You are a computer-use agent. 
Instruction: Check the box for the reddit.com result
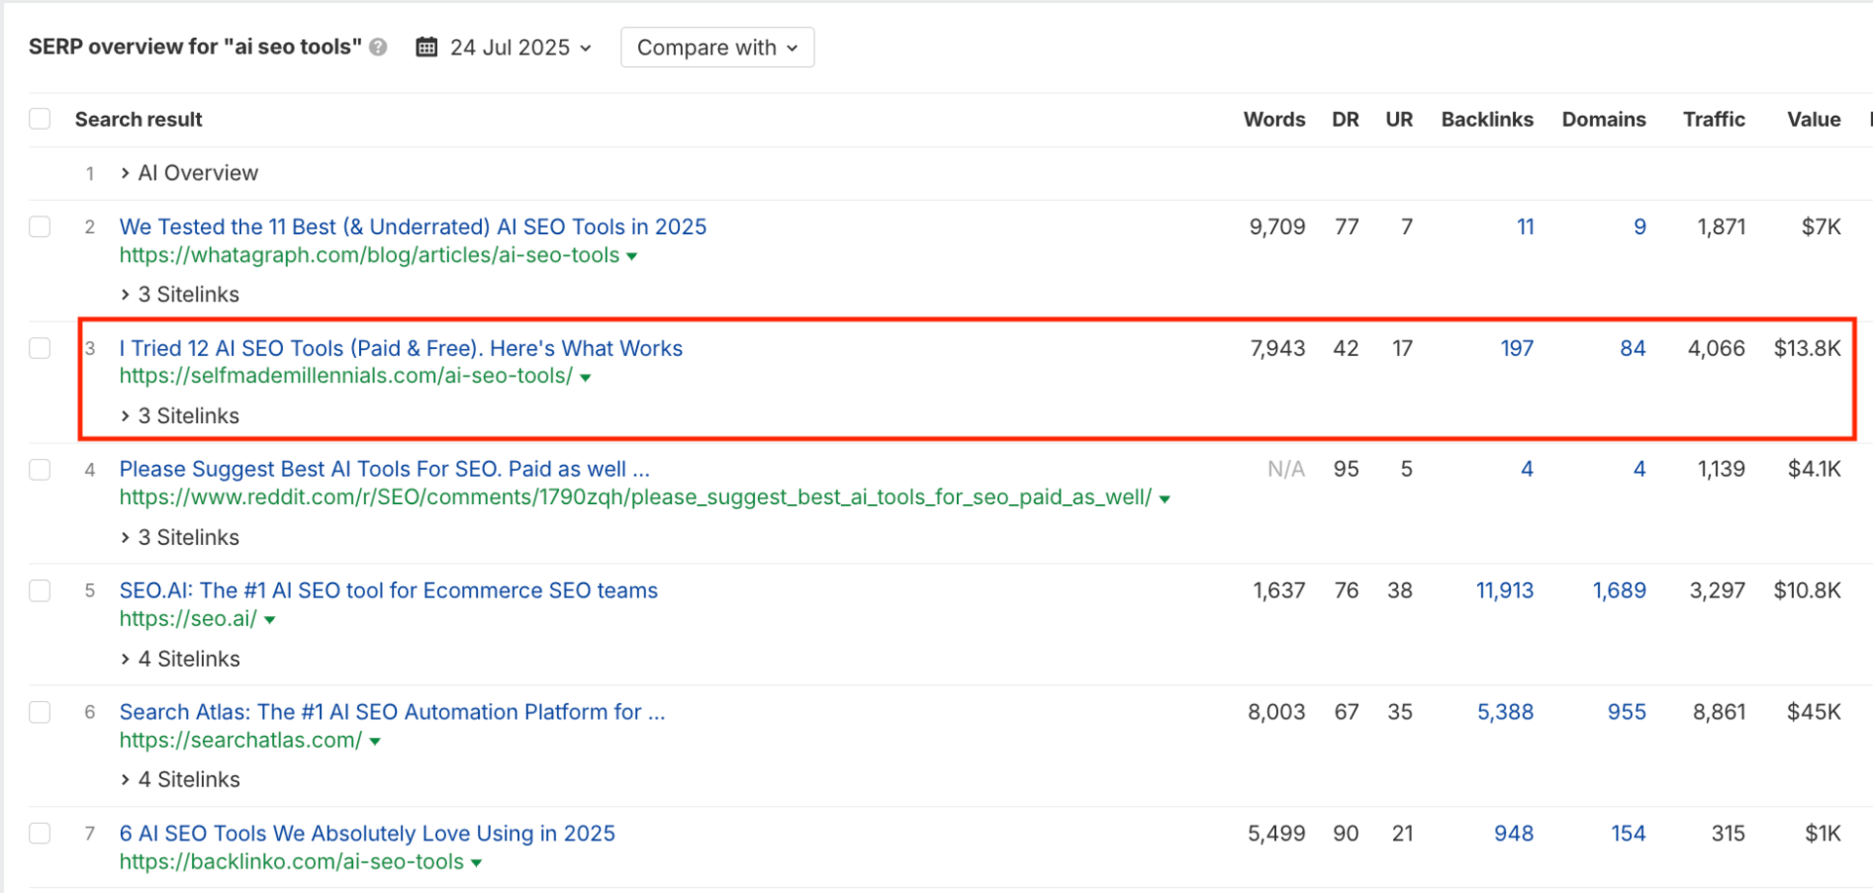(40, 470)
